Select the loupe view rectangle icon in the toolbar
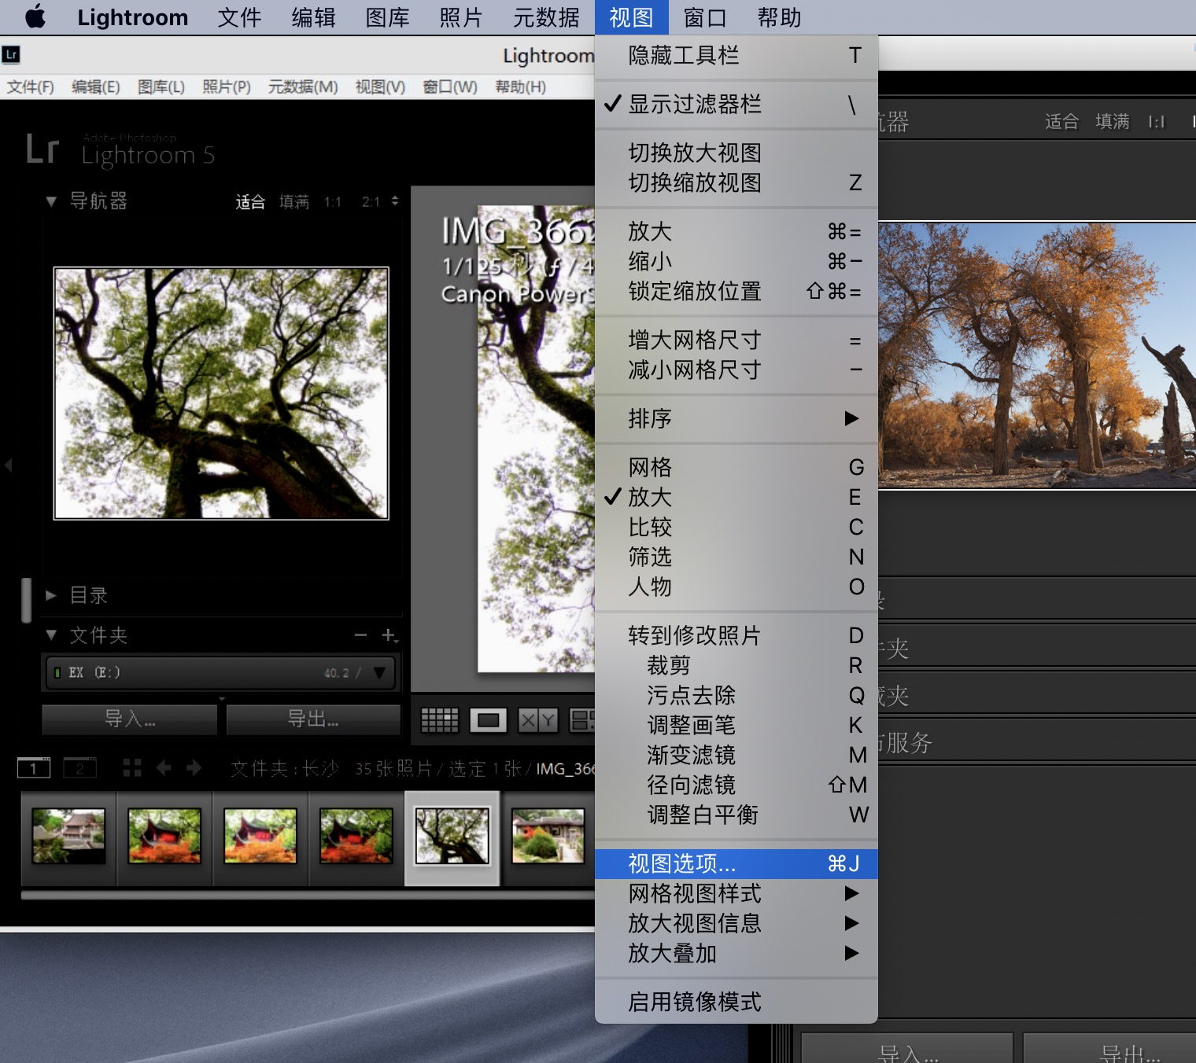This screenshot has height=1063, width=1196. coord(488,719)
